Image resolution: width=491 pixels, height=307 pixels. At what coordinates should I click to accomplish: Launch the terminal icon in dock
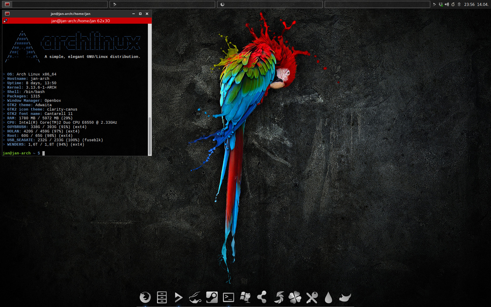click(228, 297)
